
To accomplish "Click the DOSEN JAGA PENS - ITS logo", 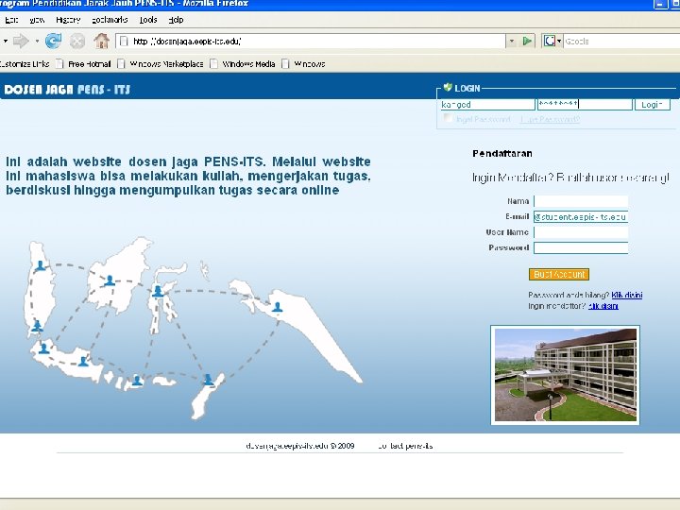I will click(67, 90).
